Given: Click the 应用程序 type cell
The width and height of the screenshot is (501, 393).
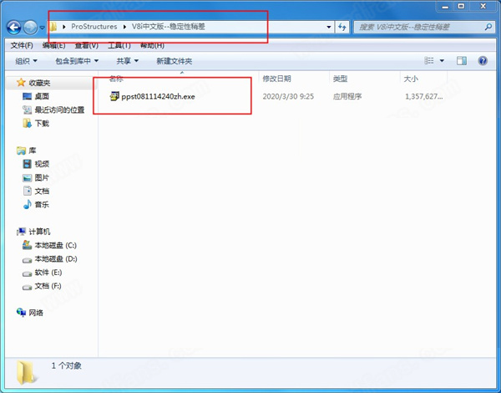Looking at the screenshot, I should 347,97.
